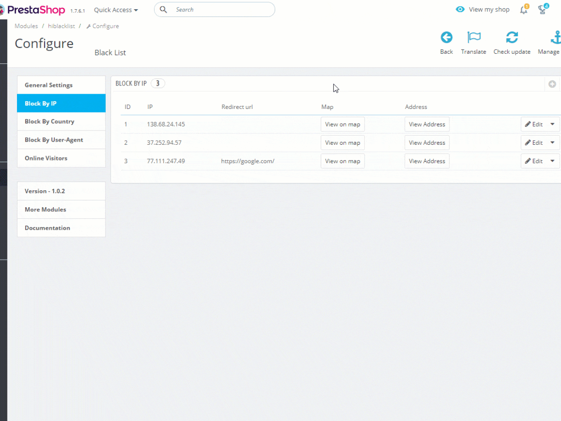View IP 77.111.247.49 on map
Viewport: 561px width, 421px height.
[x=343, y=161]
